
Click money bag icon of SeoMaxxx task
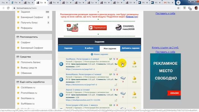(134, 63)
